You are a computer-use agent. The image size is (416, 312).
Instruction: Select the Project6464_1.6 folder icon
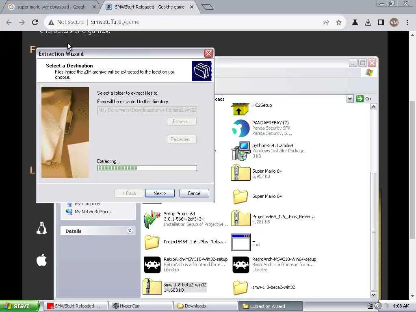(152, 242)
